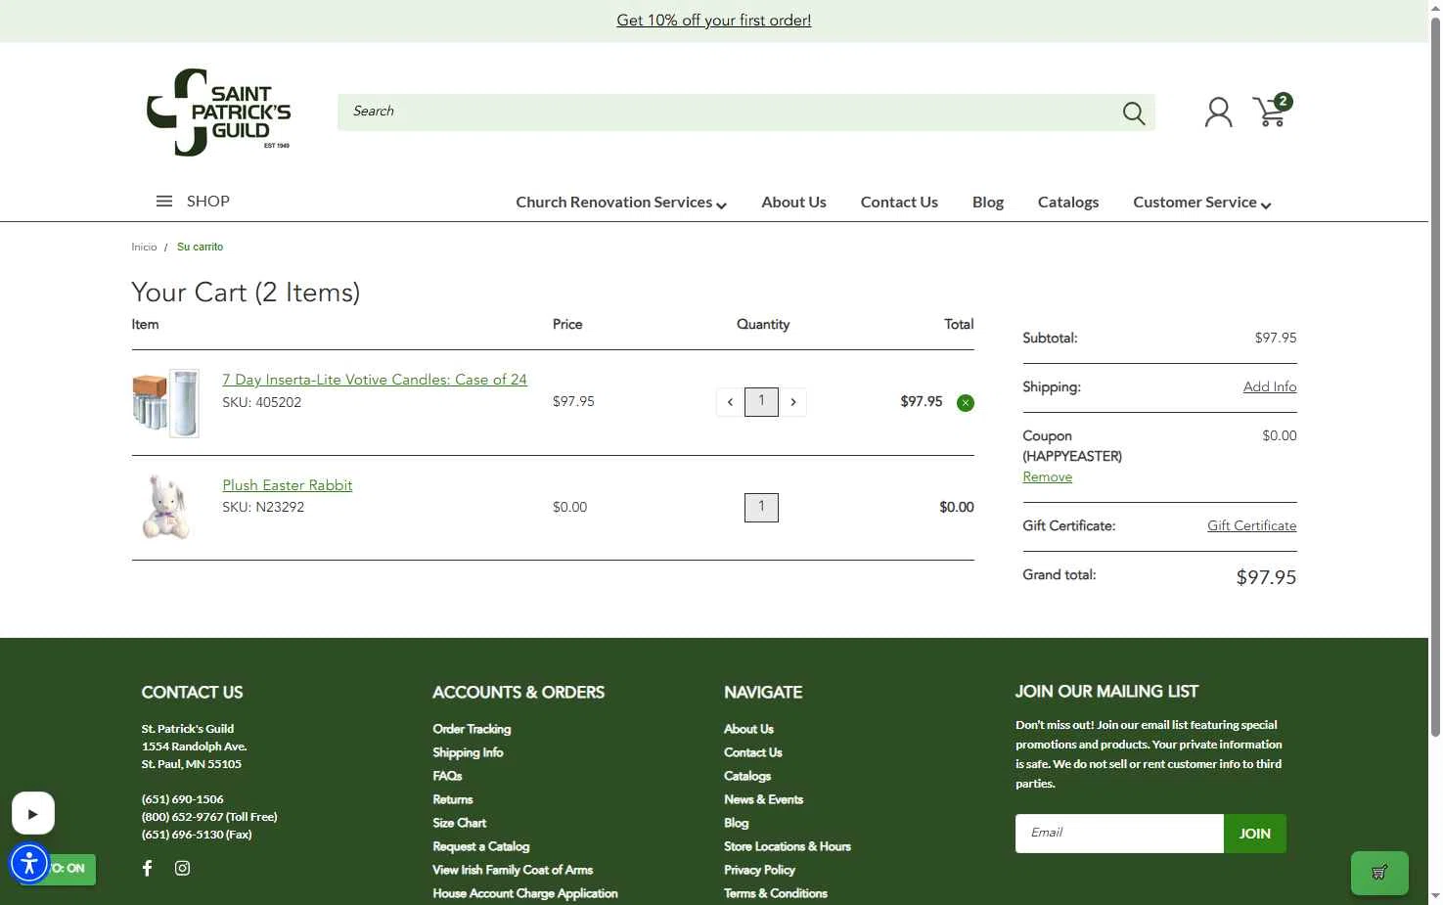Open View Irish Family Coat of Arms link
Viewport: 1443px width, 905px height.
(x=513, y=870)
